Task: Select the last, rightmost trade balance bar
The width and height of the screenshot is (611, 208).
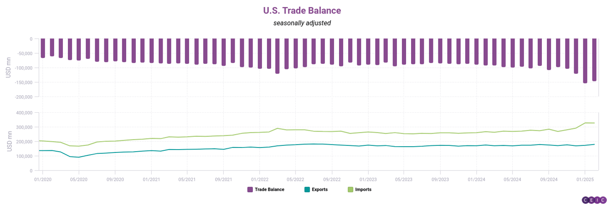Action: point(594,60)
